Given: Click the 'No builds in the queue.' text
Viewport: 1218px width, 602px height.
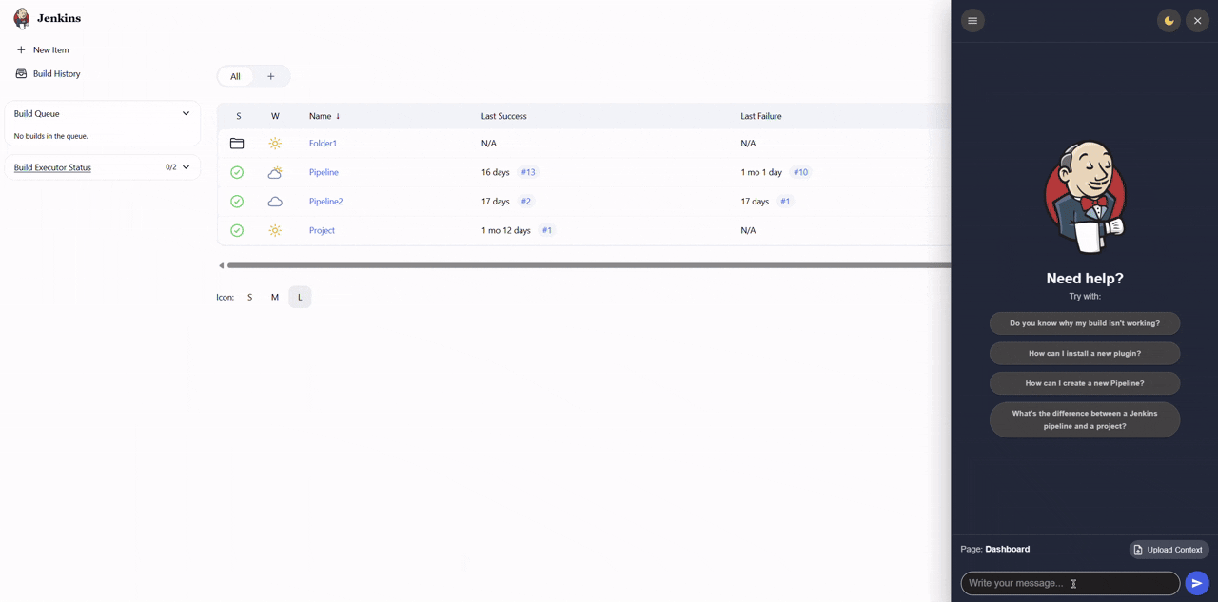Looking at the screenshot, I should pos(51,136).
